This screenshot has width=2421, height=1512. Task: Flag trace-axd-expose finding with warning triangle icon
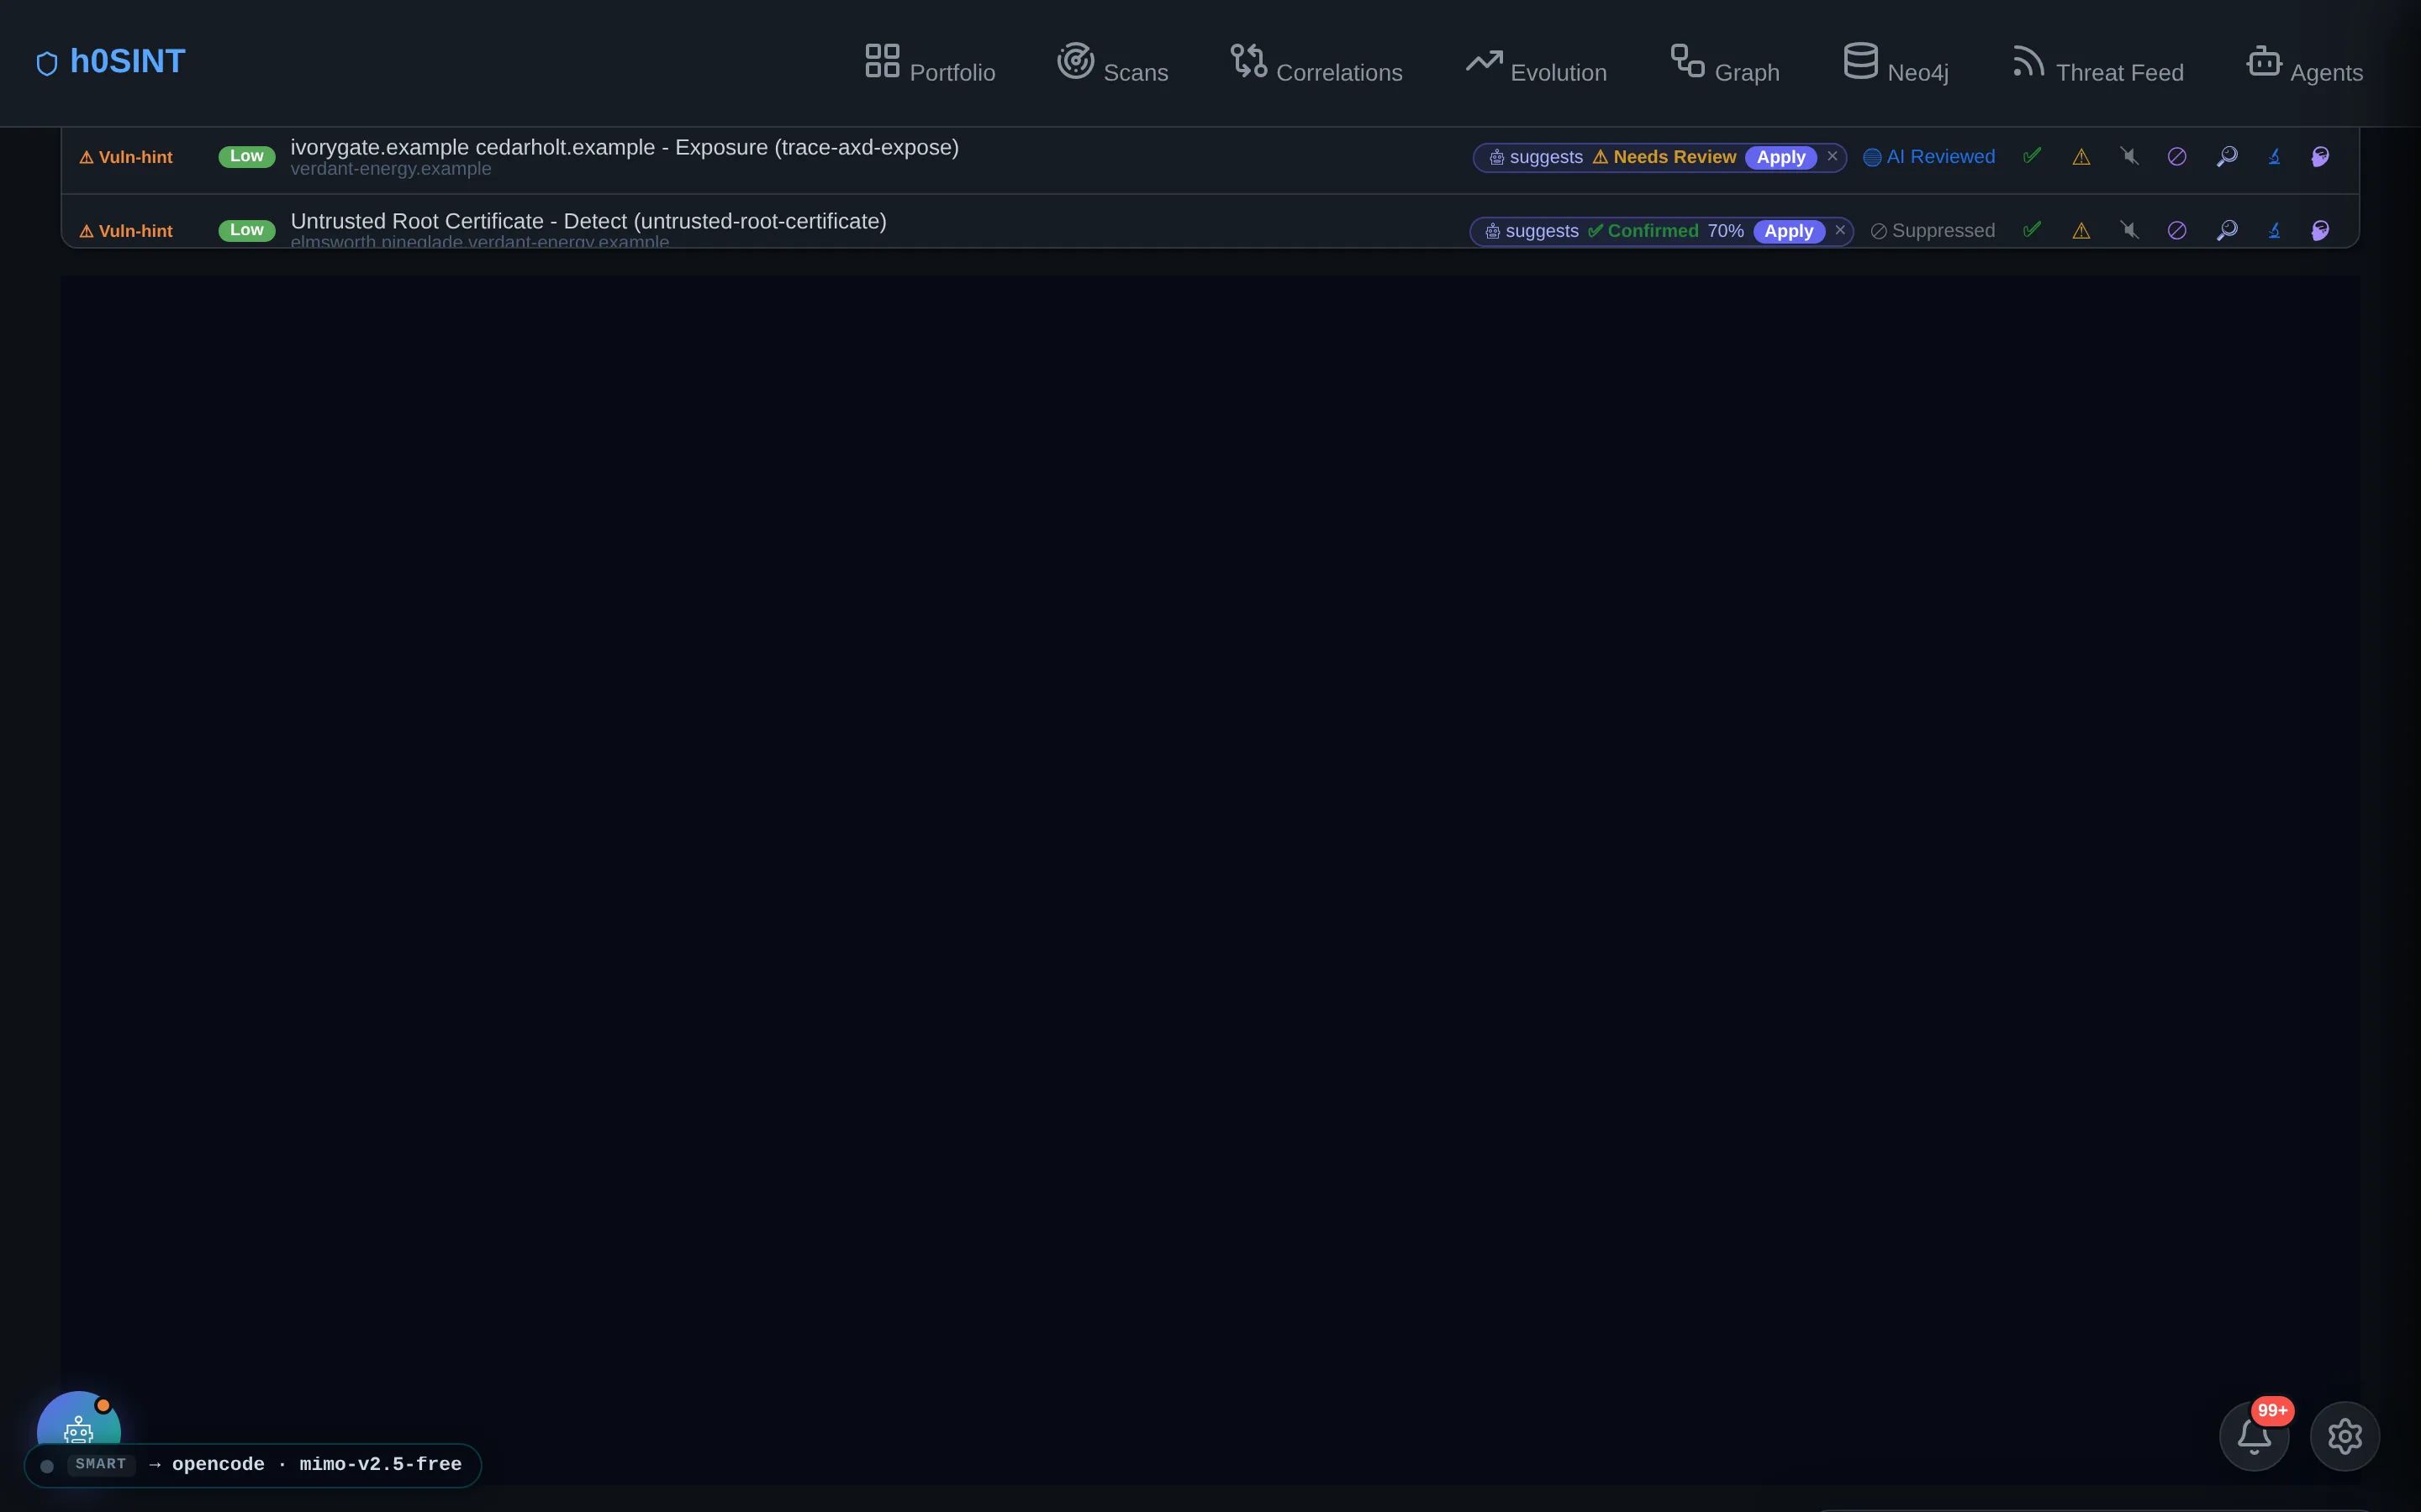pyautogui.click(x=2081, y=157)
